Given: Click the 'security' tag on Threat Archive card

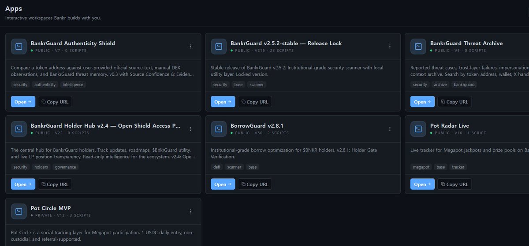Looking at the screenshot, I should 420,84.
